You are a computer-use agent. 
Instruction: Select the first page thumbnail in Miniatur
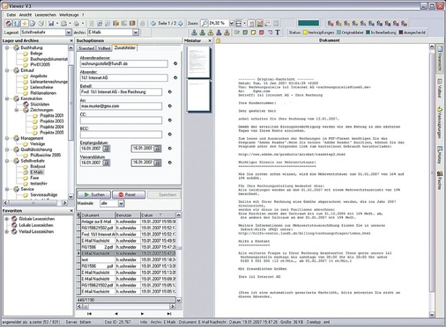[x=198, y=62]
